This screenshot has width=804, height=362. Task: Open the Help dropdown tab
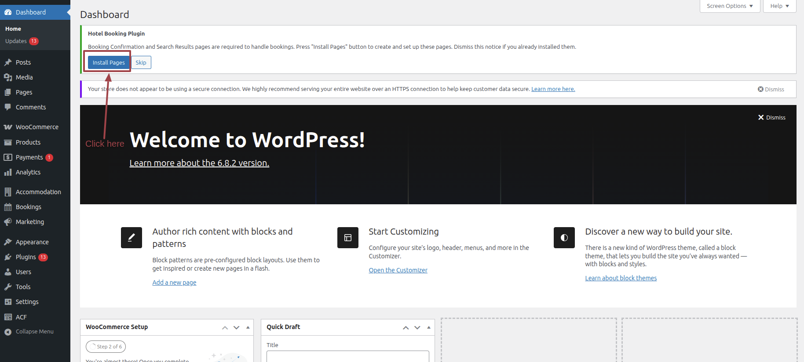tap(780, 6)
